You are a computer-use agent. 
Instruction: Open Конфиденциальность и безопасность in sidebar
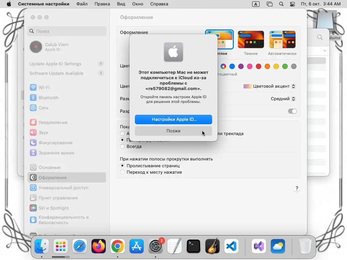coord(67,220)
